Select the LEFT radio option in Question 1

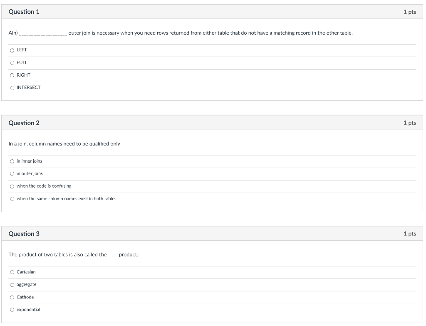[x=12, y=50]
